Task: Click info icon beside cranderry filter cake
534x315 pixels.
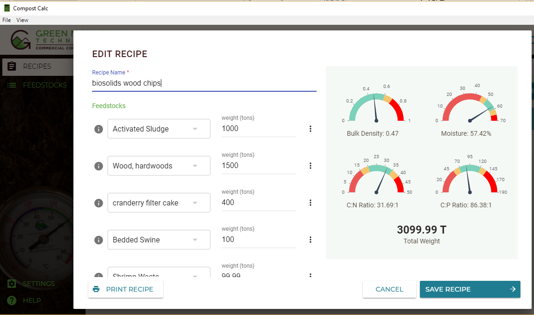Action: tap(99, 203)
